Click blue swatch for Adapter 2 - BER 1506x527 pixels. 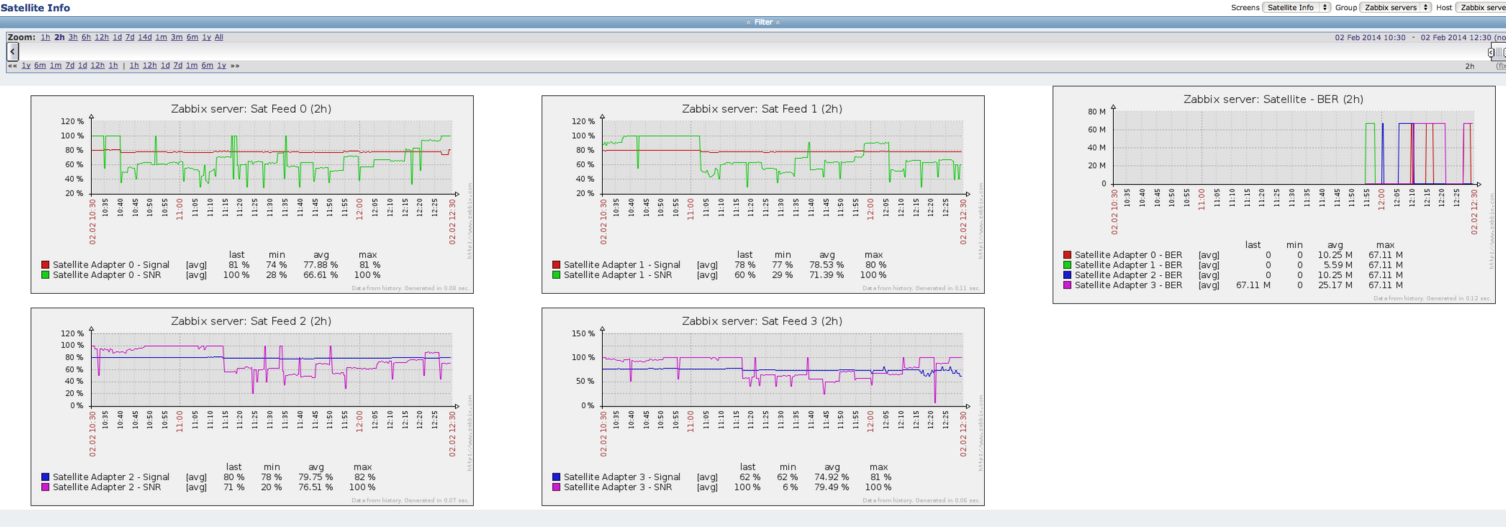(1067, 275)
